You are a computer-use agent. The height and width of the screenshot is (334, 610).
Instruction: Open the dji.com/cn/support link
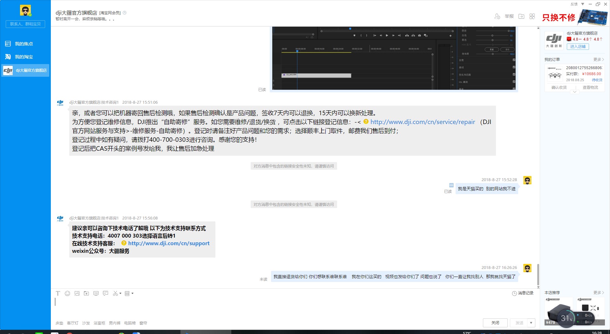point(169,243)
